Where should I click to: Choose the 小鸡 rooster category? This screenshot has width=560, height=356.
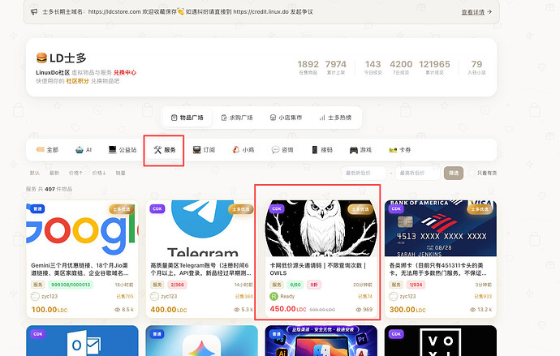[x=243, y=150]
